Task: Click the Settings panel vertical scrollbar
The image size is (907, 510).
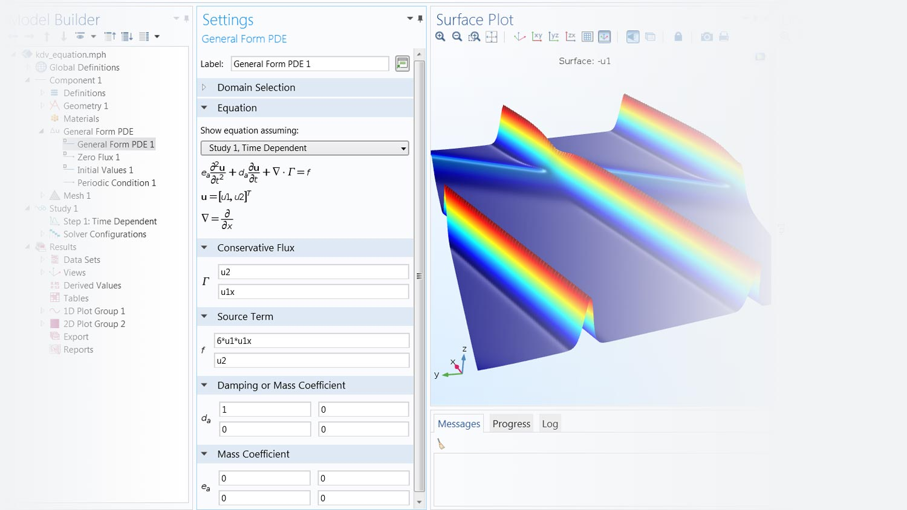Action: [419, 276]
